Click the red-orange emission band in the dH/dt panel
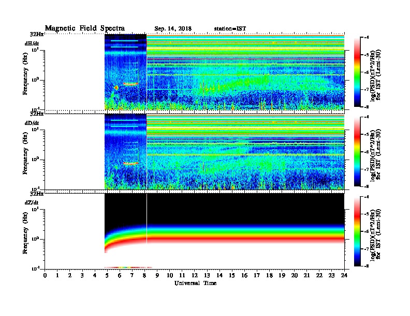The height and width of the screenshot is (316, 410). tap(130, 84)
